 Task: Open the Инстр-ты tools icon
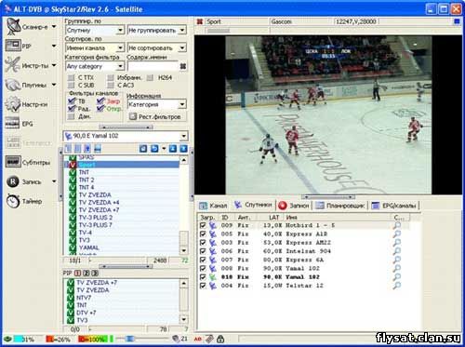coord(13,65)
